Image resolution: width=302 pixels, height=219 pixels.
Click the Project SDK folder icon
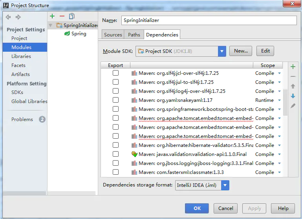tap(141, 51)
